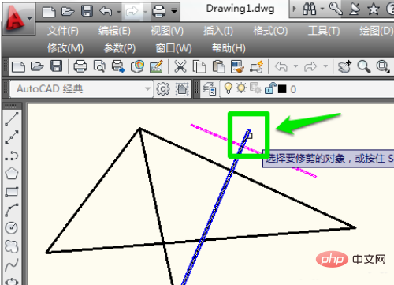Click Save floppy in standard toolbar
The image size is (394, 285).
(57, 66)
